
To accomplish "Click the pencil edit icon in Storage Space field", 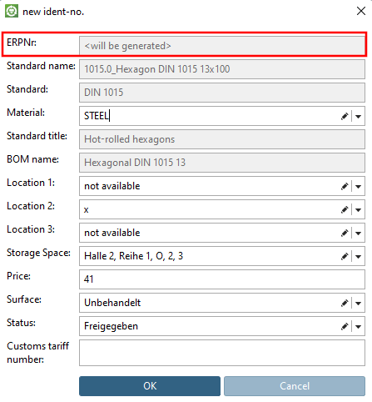I will coord(345,256).
